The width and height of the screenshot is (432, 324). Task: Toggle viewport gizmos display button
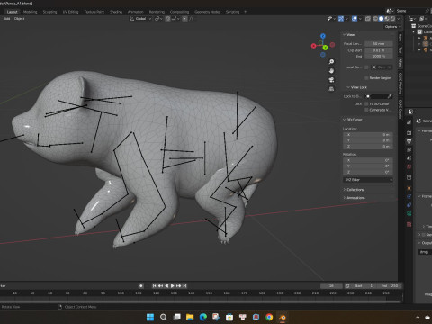pos(341,19)
